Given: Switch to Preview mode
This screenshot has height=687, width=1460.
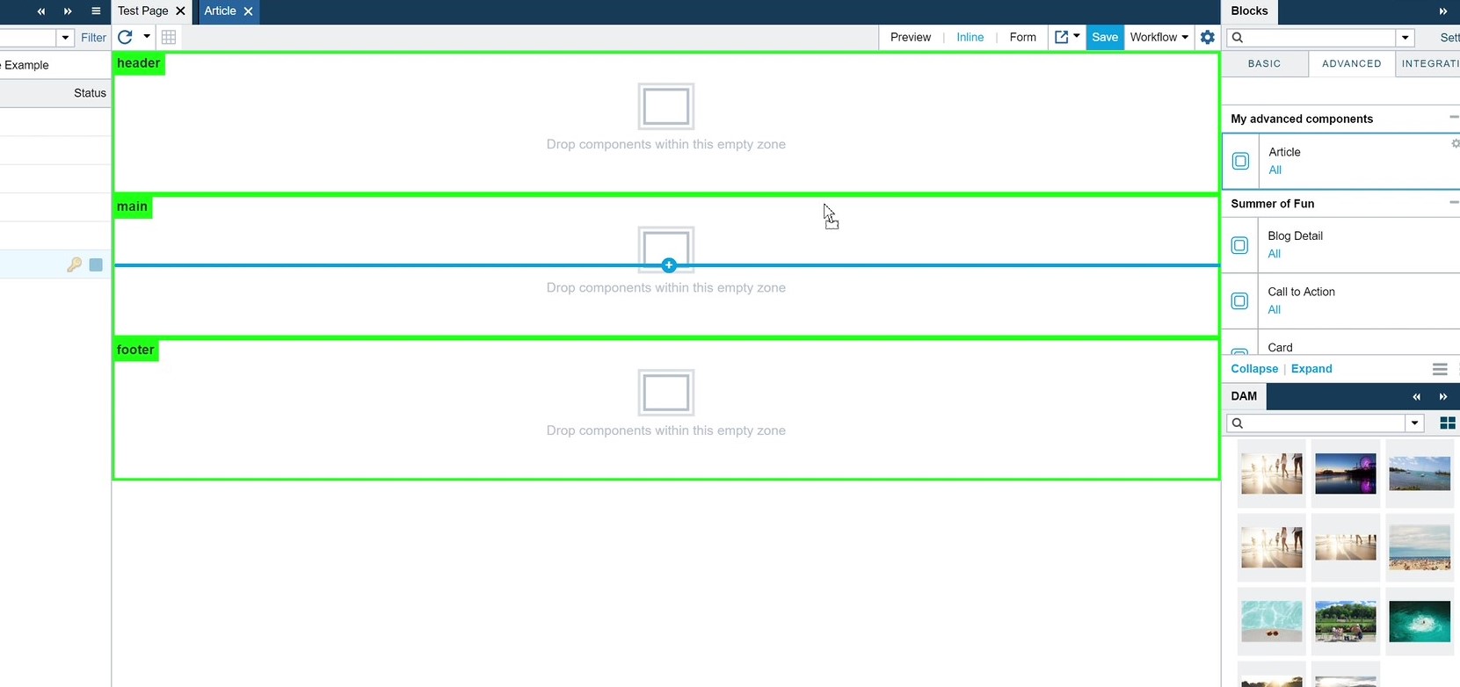Looking at the screenshot, I should 911,37.
